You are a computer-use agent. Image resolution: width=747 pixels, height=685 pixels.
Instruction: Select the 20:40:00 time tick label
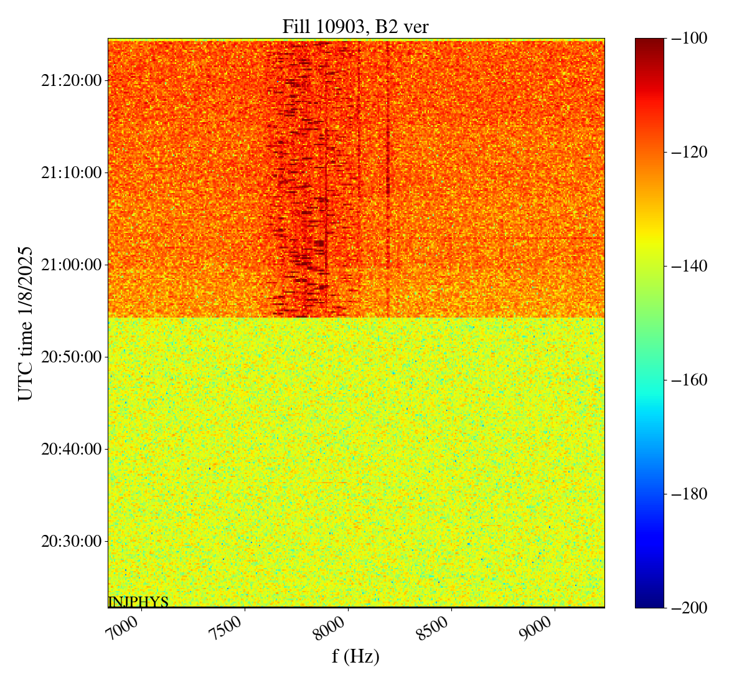click(x=71, y=449)
